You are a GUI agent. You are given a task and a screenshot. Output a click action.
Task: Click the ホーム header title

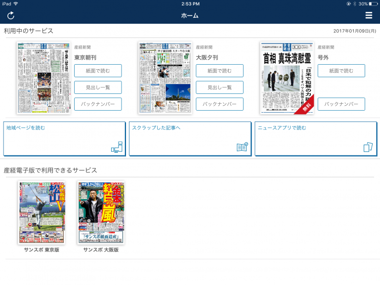pyautogui.click(x=190, y=15)
